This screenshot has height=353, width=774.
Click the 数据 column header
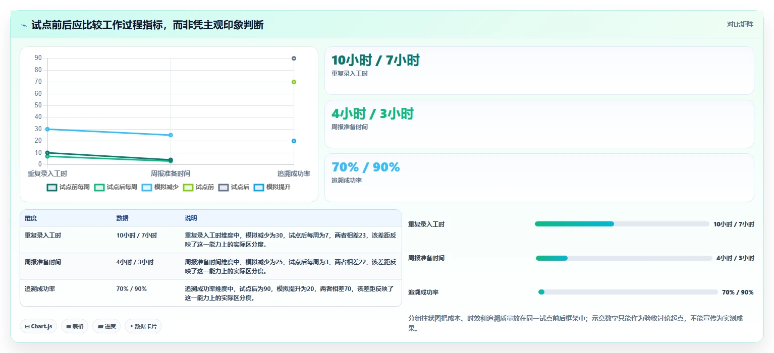pyautogui.click(x=122, y=218)
